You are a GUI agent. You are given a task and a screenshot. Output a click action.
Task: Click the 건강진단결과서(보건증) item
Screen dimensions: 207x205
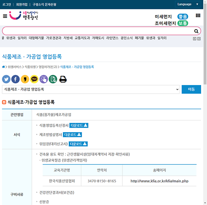57,192
